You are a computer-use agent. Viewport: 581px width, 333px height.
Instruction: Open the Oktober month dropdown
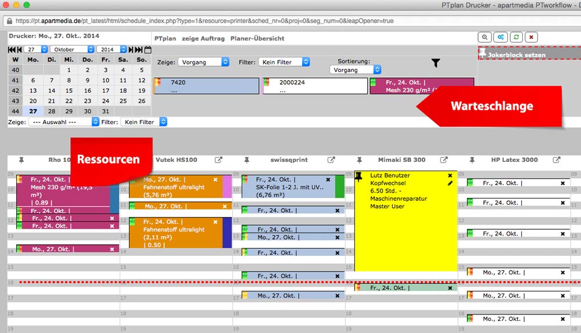point(72,49)
